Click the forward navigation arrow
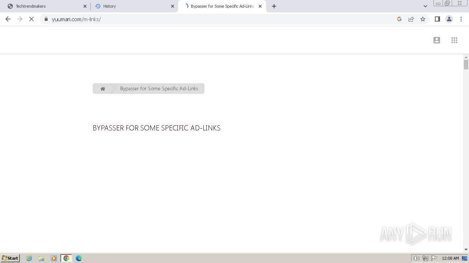Image resolution: width=469 pixels, height=263 pixels. coord(20,19)
